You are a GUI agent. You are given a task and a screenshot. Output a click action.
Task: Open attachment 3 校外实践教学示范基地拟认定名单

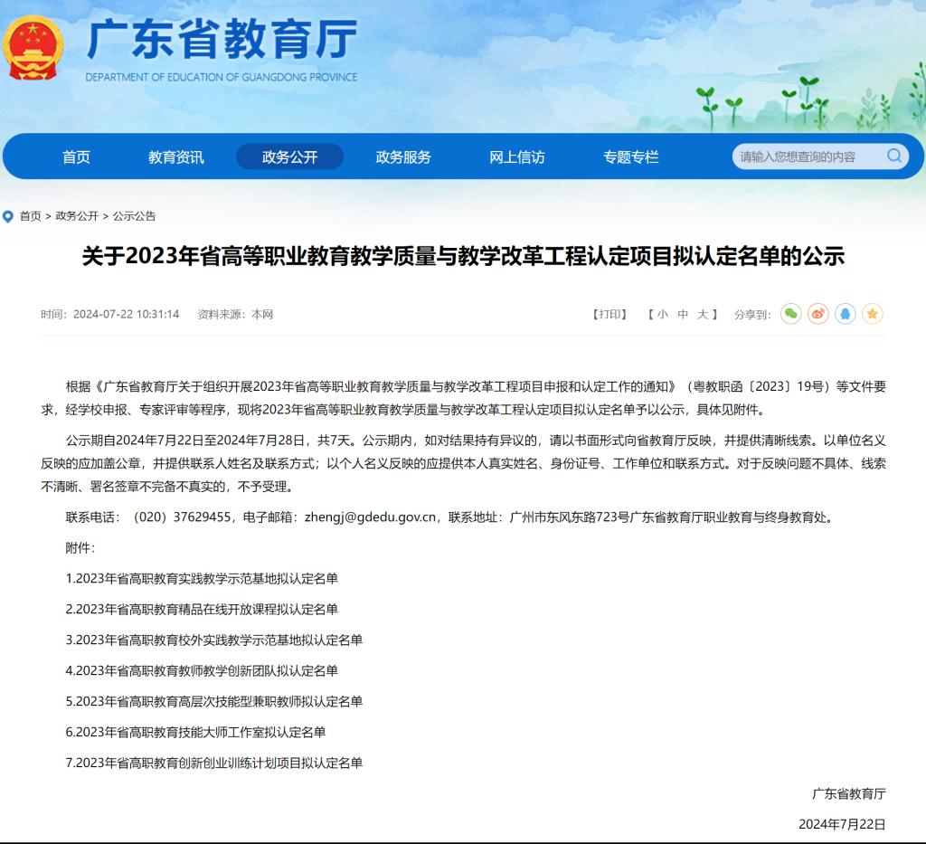coord(213,640)
